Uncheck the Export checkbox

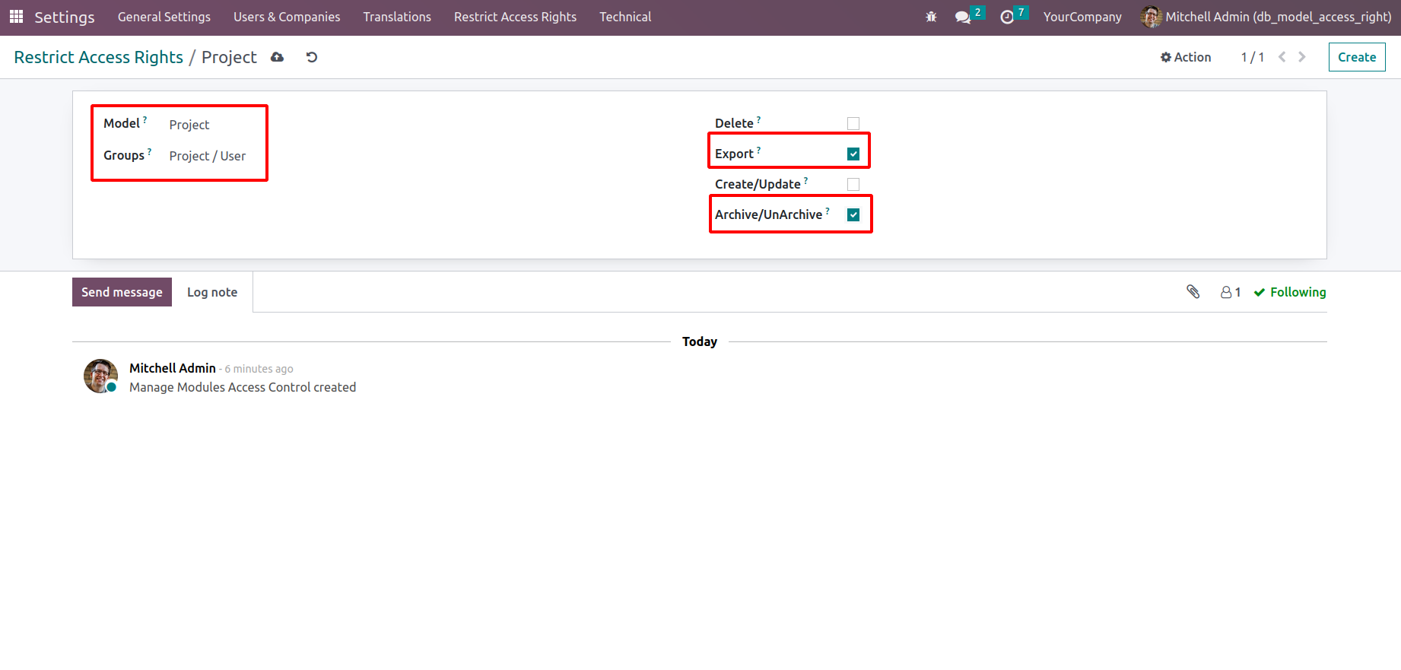853,154
